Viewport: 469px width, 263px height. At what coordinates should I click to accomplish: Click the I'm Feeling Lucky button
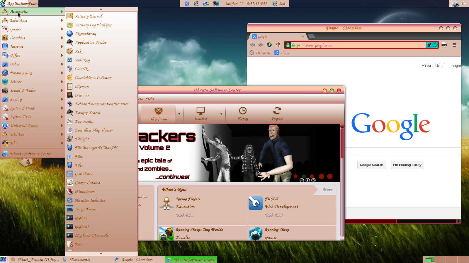click(x=407, y=165)
